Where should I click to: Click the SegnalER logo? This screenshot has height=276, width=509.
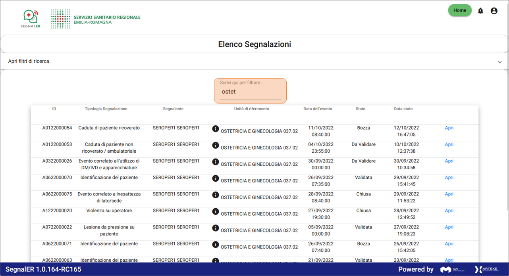coord(30,19)
